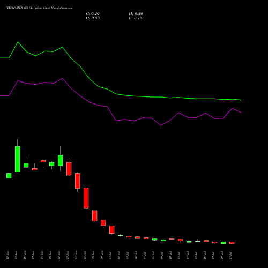268x268 pixels.
Task: Click the open value 'O: 0.30'
Action: (x=93, y=18)
